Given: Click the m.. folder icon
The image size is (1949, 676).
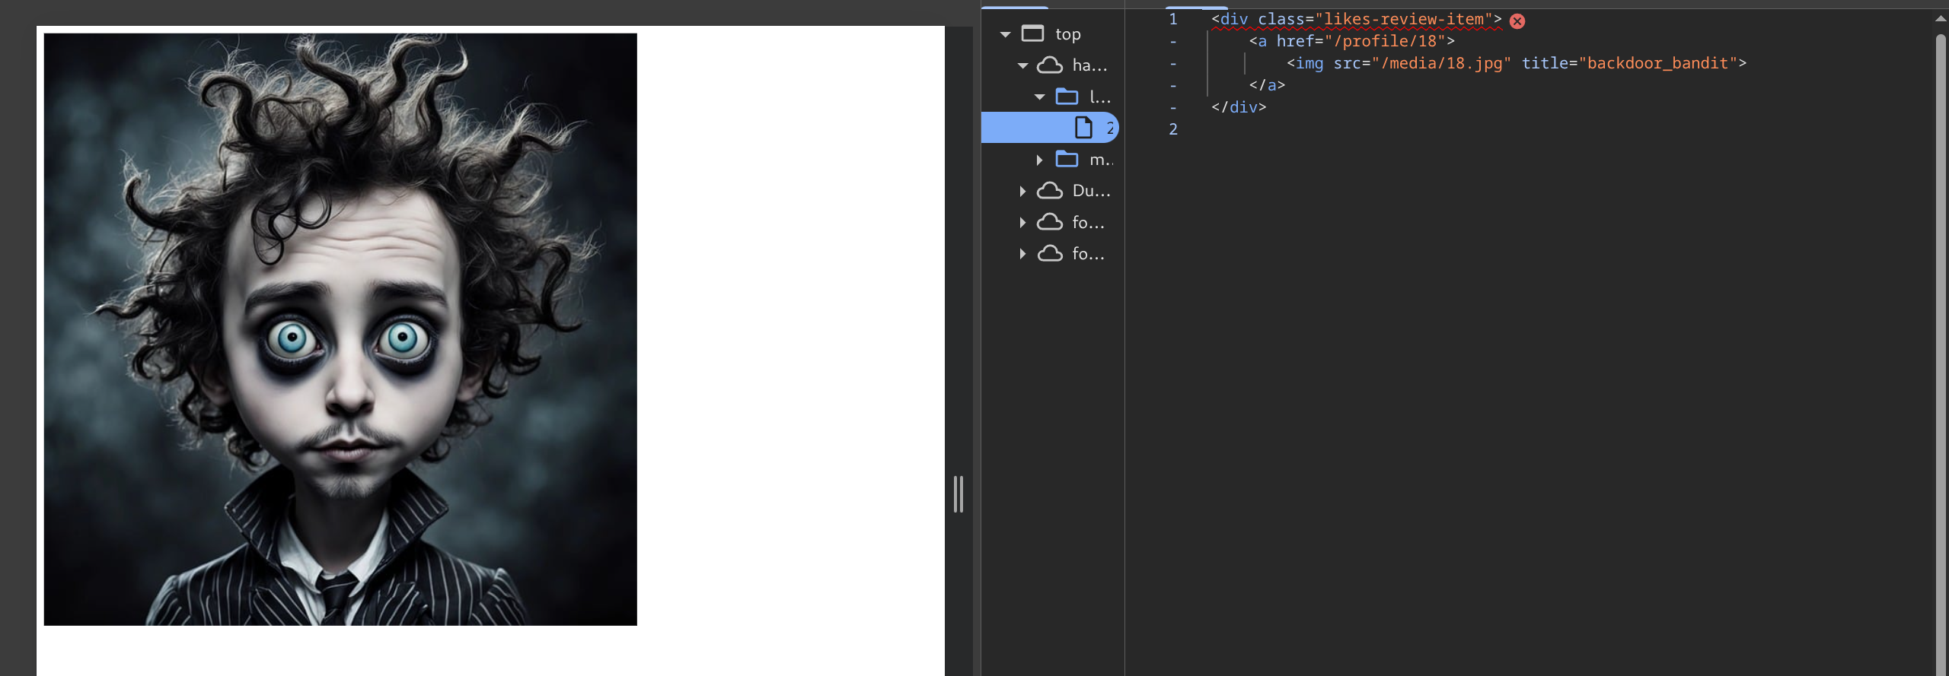Looking at the screenshot, I should tap(1067, 160).
